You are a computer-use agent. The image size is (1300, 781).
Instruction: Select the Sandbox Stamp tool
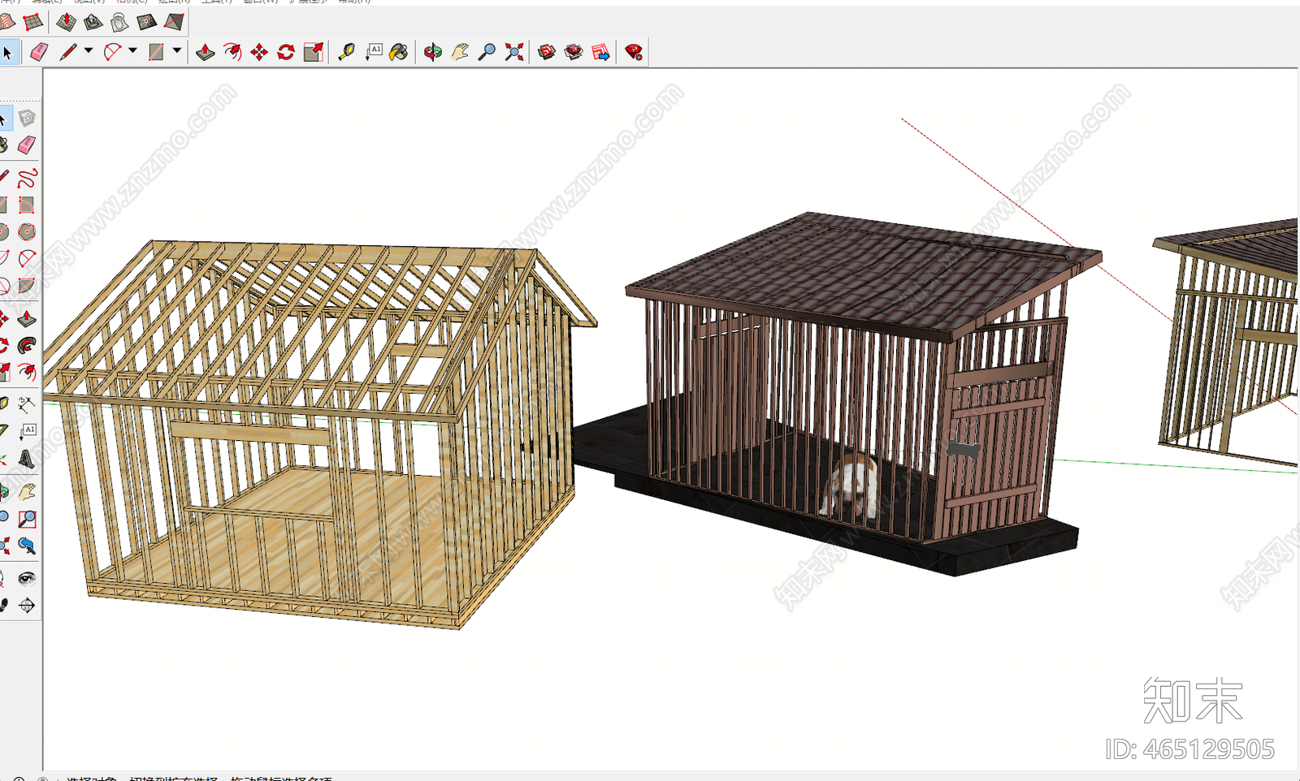[93, 22]
